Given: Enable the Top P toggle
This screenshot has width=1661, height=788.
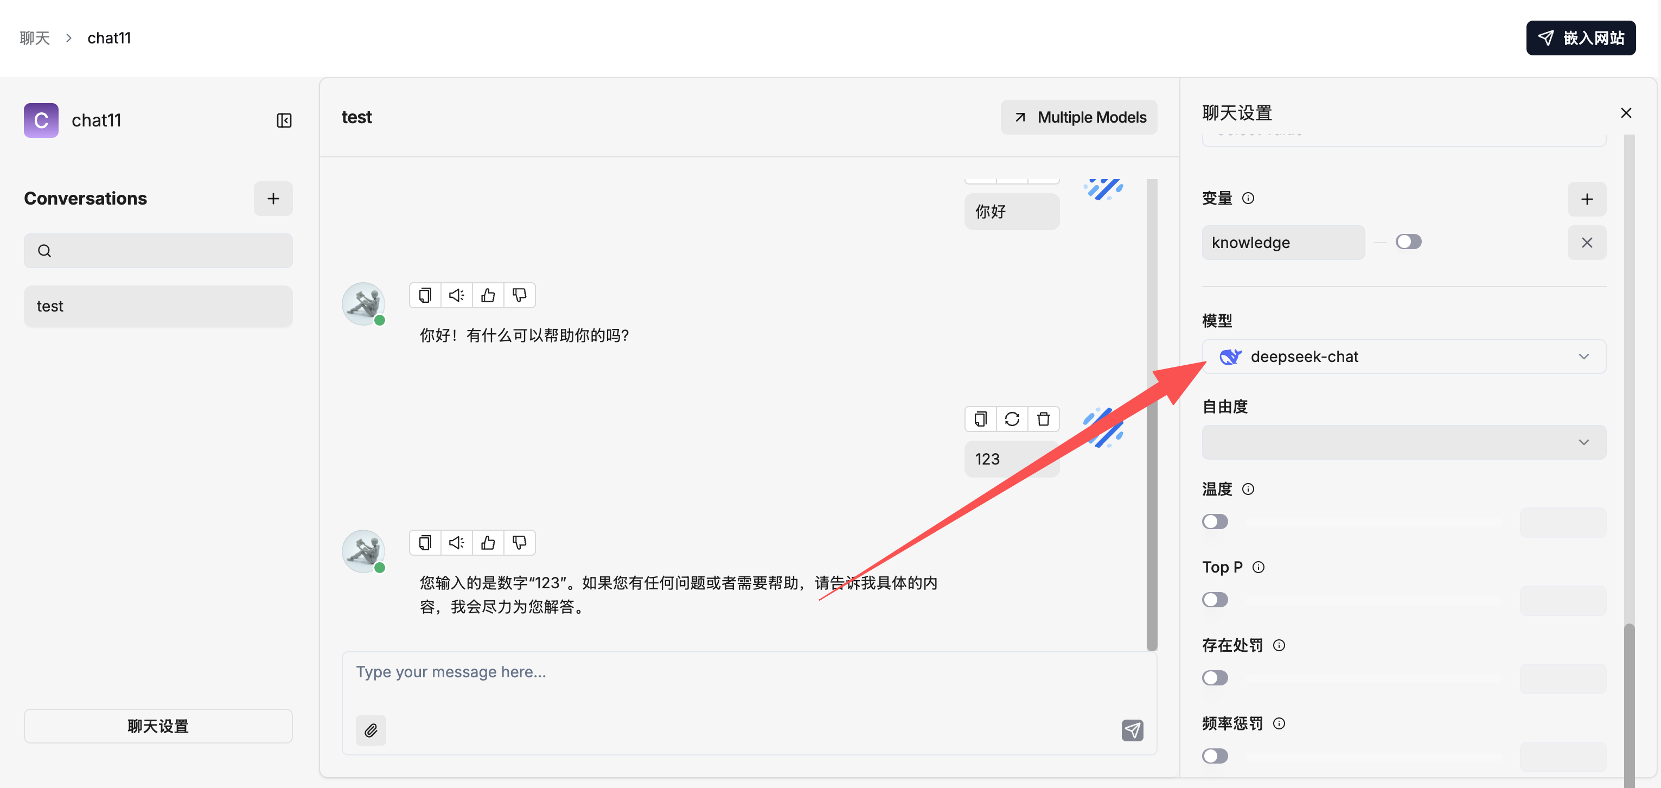Looking at the screenshot, I should (1215, 600).
